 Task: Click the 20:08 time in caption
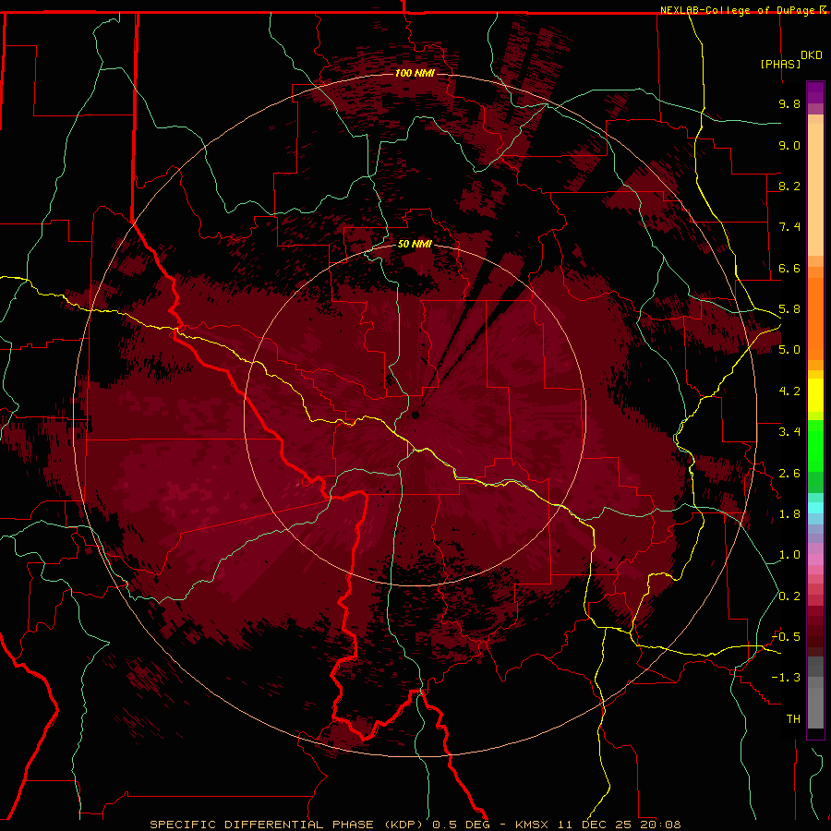(661, 825)
